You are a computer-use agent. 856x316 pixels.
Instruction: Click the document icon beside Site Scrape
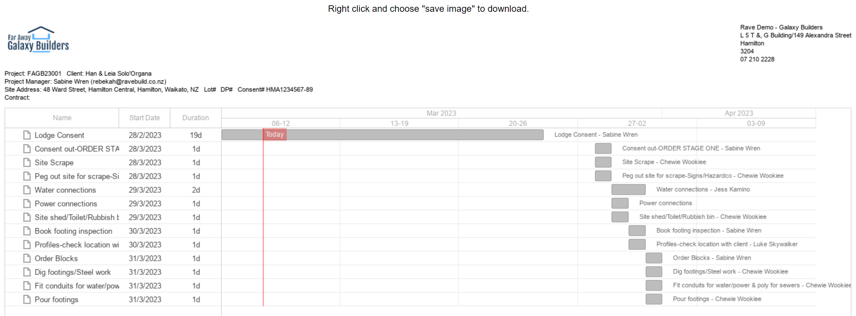coord(27,162)
